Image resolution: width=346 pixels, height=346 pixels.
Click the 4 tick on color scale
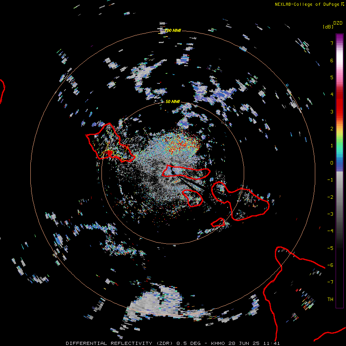coord(332,95)
